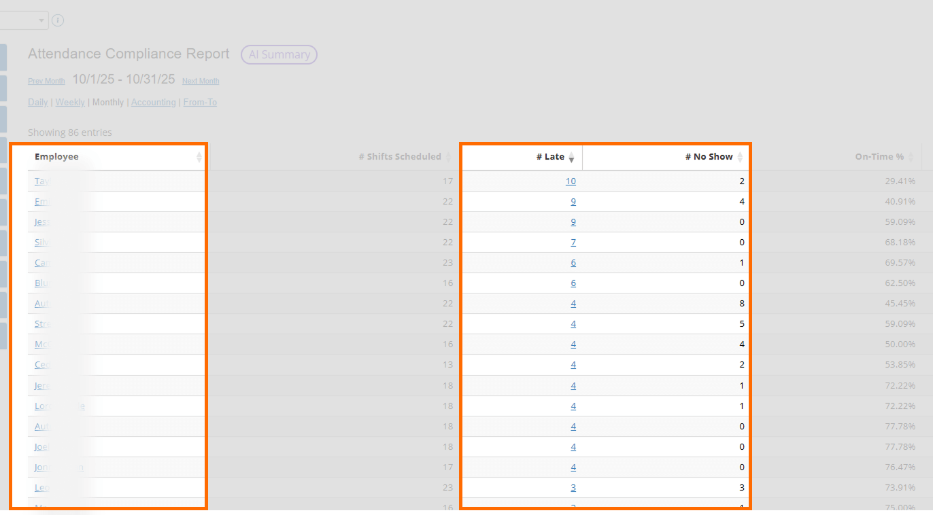Open late count 4 in row with 8 no-shows
The width and height of the screenshot is (933, 515).
tap(573, 304)
